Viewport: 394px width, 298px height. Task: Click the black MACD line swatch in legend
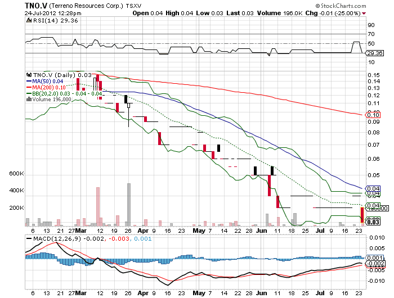pos(29,239)
